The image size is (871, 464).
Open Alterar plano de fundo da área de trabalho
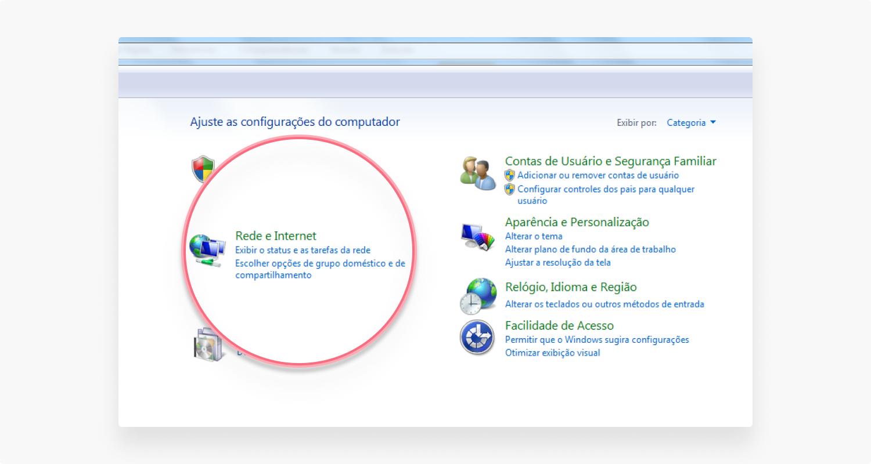591,249
